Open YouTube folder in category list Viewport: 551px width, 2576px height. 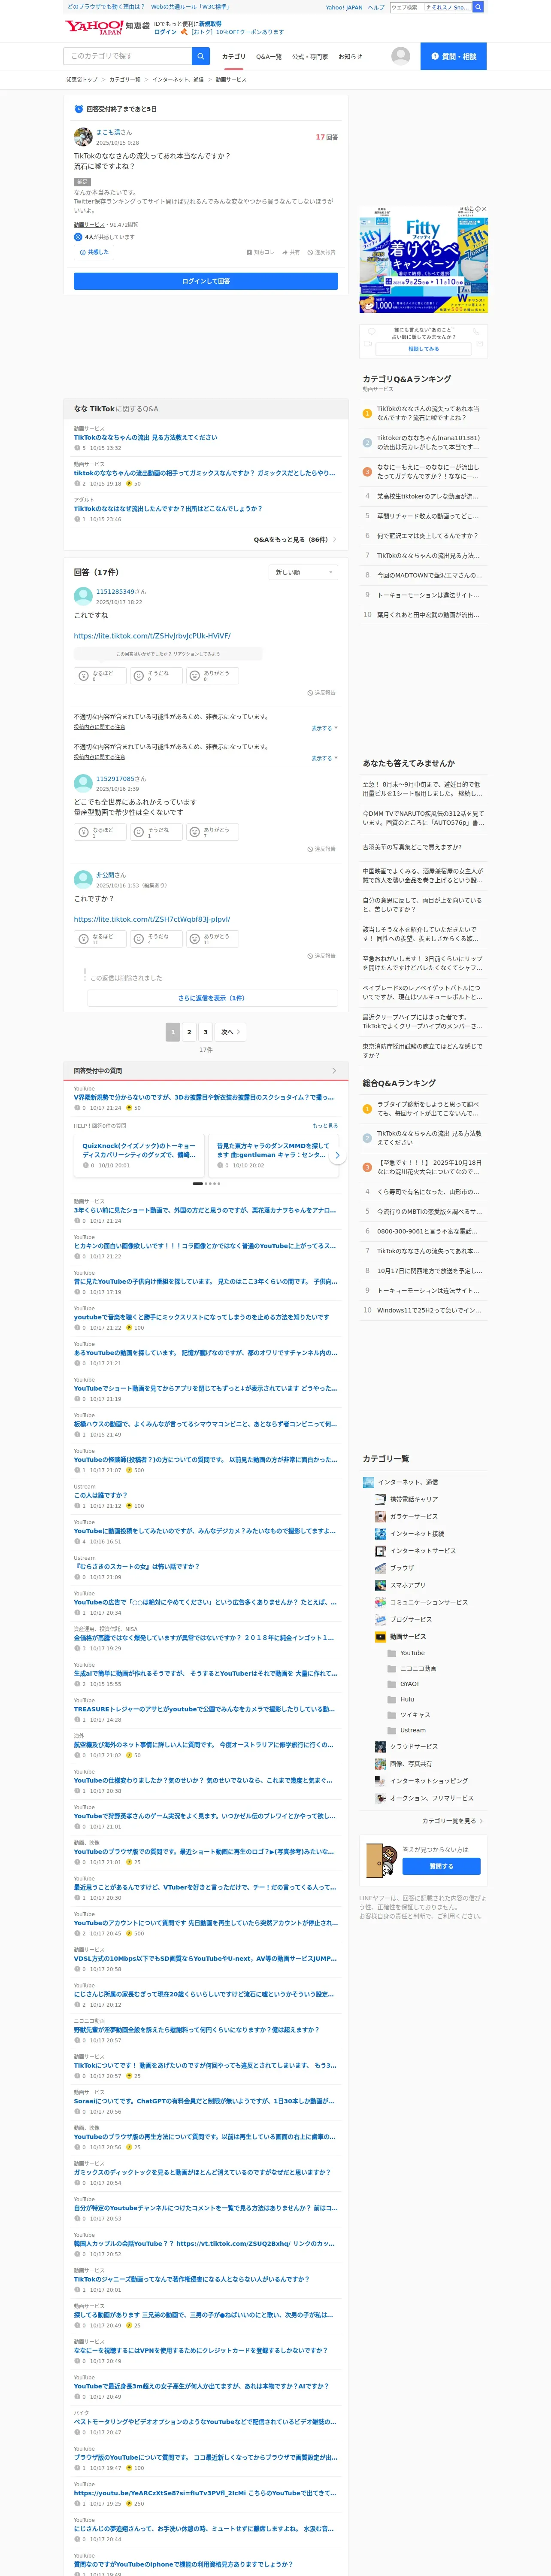pos(406,1653)
